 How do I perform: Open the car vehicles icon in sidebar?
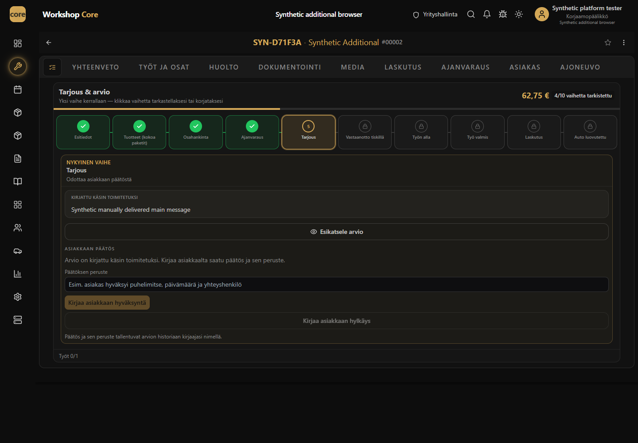pos(18,251)
